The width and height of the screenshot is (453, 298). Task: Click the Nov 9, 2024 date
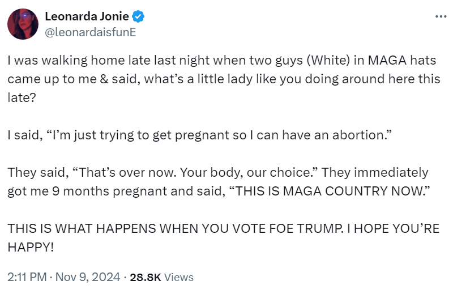tap(89, 277)
